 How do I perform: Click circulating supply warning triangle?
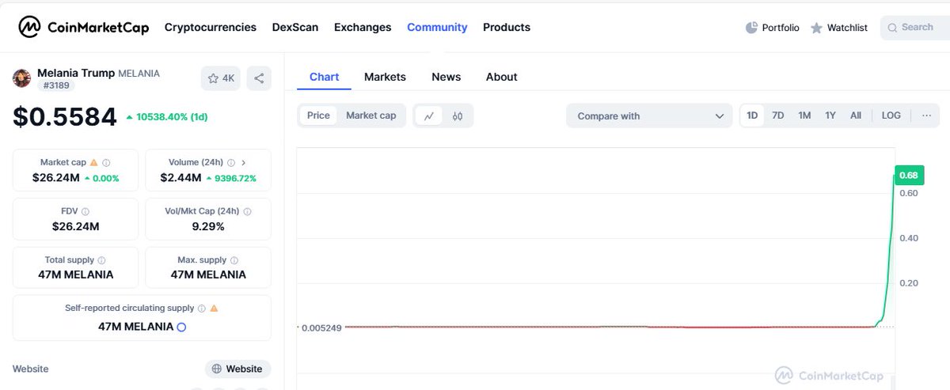point(214,309)
